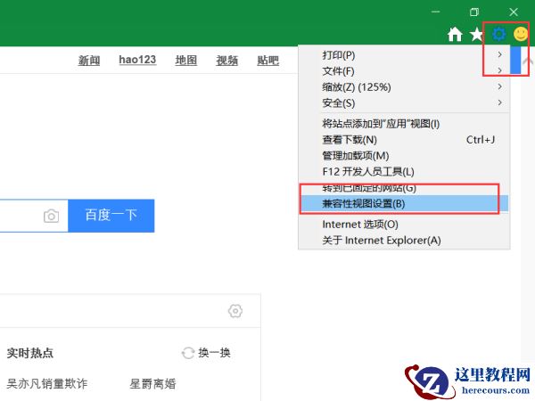Open the 新闻 link
This screenshot has height=401, width=535.
click(89, 61)
